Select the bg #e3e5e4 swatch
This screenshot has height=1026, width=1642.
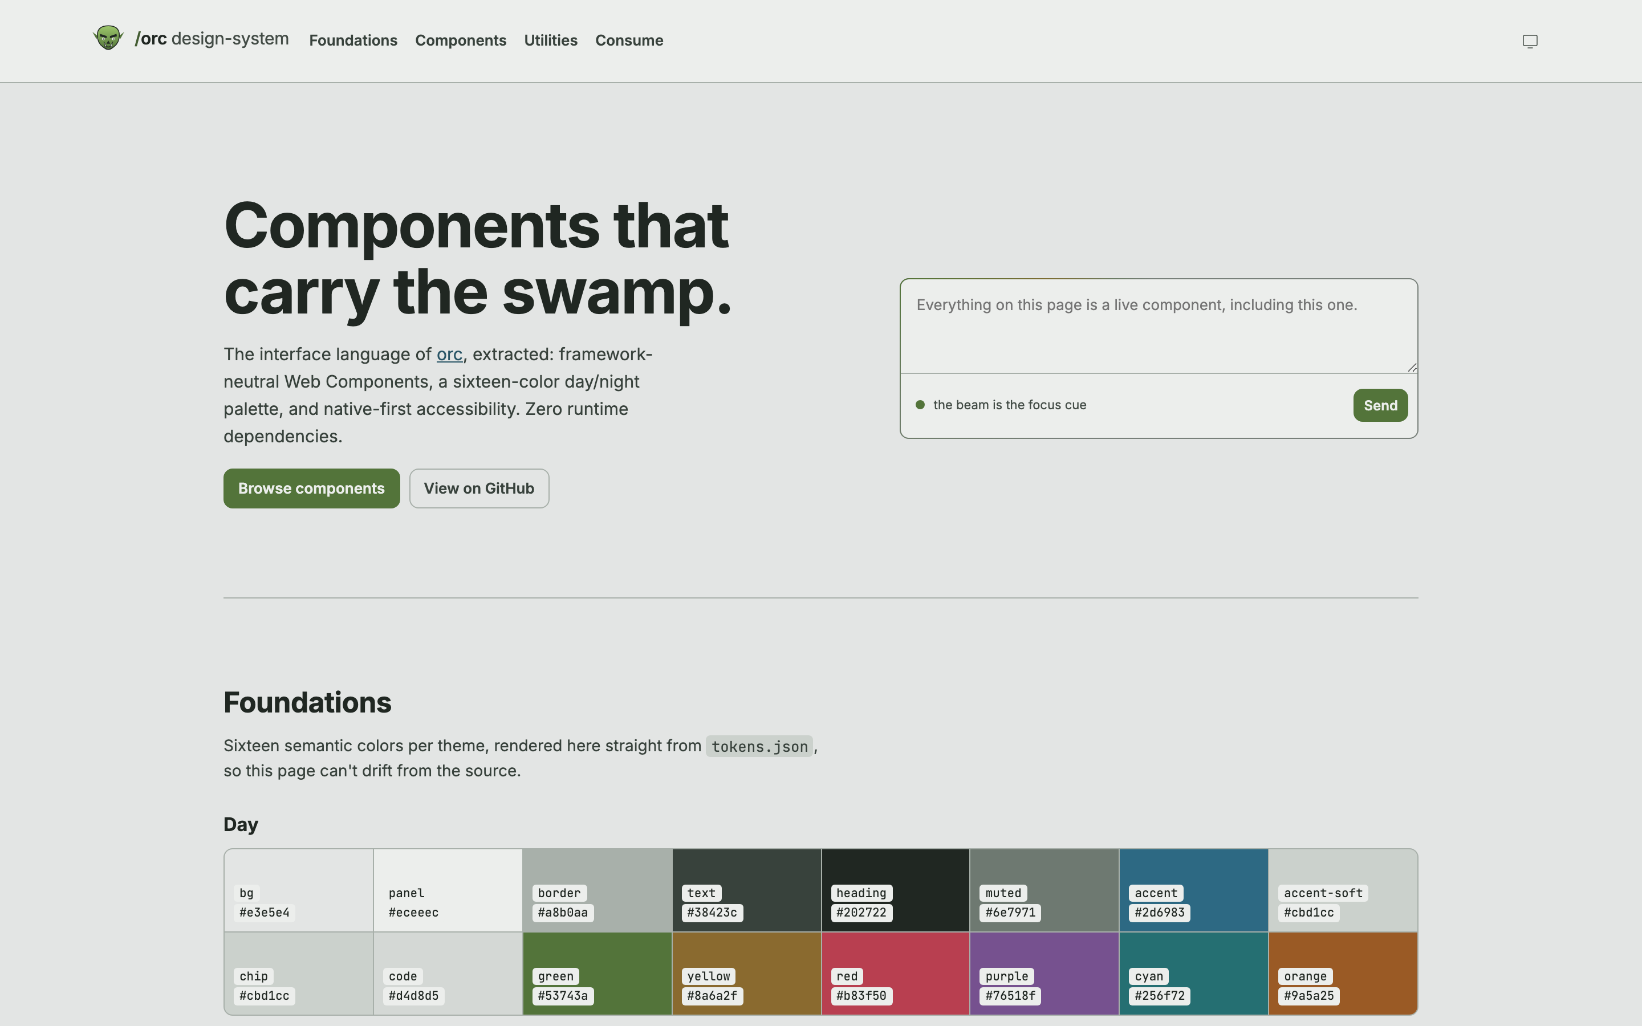[x=299, y=890]
